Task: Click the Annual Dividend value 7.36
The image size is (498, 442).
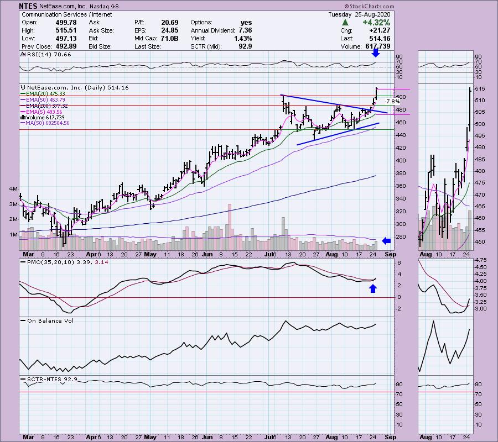Action: [x=245, y=30]
